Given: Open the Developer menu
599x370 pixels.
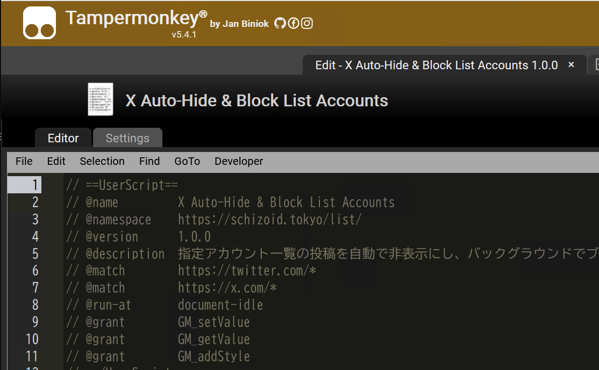Looking at the screenshot, I should tap(238, 161).
